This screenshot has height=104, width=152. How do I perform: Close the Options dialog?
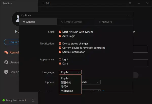coord(128,15)
